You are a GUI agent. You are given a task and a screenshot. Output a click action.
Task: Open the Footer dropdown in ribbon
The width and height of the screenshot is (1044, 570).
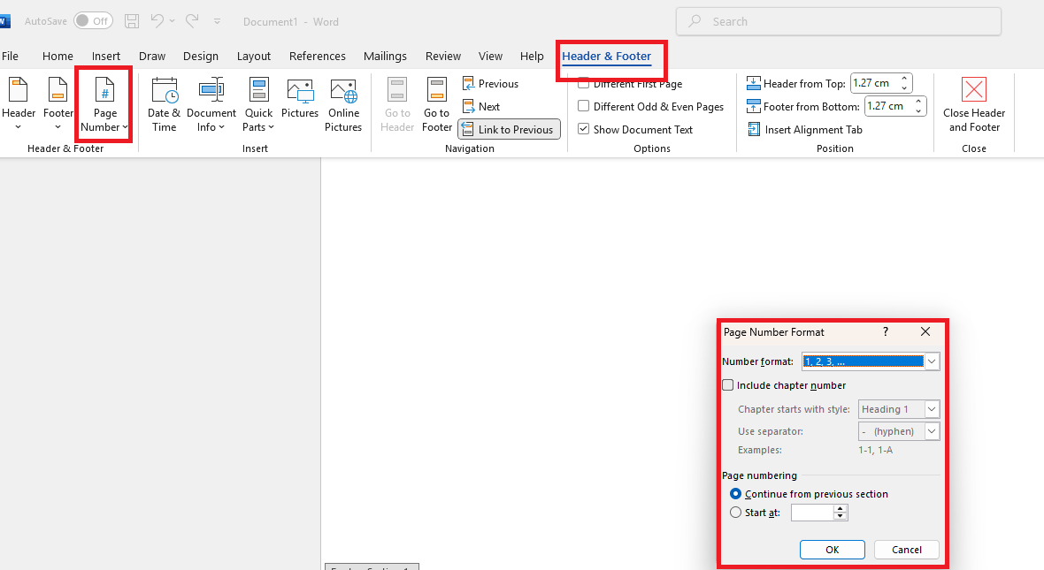[x=58, y=104]
